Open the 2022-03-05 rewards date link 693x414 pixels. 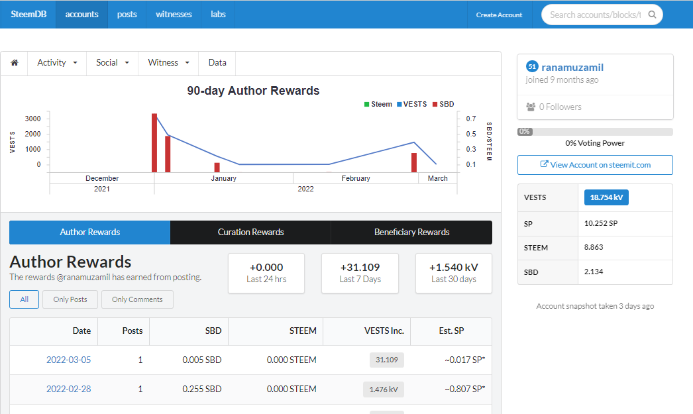[68, 360]
